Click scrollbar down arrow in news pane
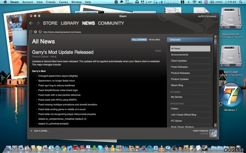The height and width of the screenshot is (153, 246). [215, 125]
